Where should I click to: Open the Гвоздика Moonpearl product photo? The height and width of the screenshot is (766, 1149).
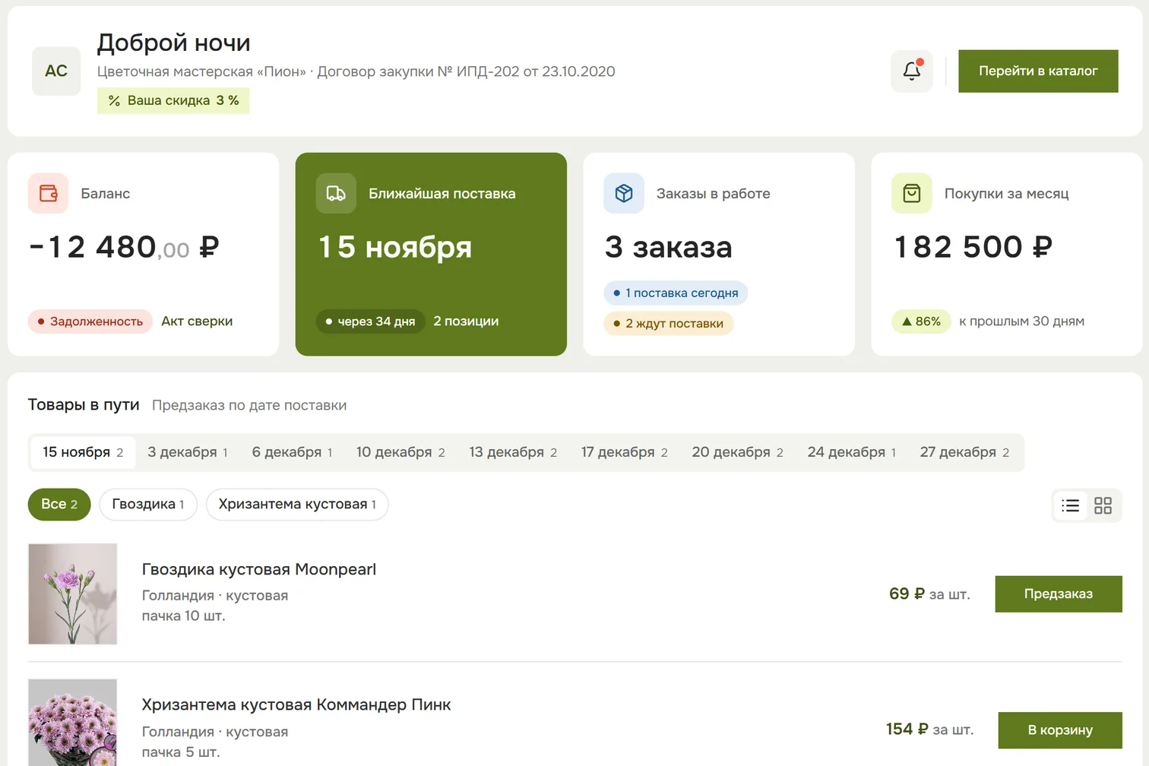pos(73,593)
